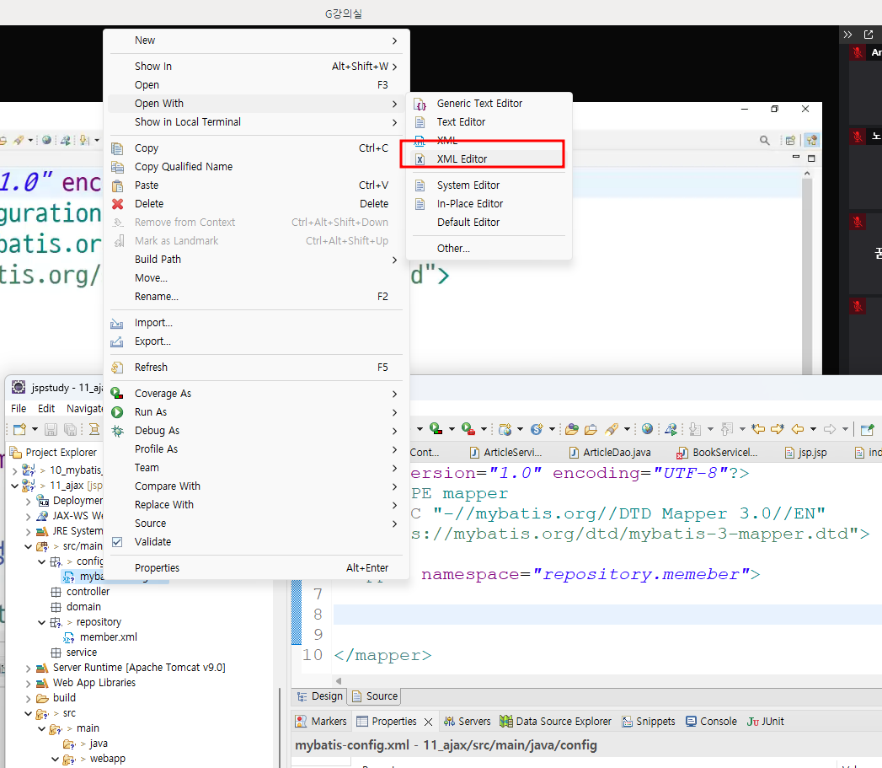The width and height of the screenshot is (882, 768).
Task: Click the red Delete X icon
Action: click(x=117, y=204)
